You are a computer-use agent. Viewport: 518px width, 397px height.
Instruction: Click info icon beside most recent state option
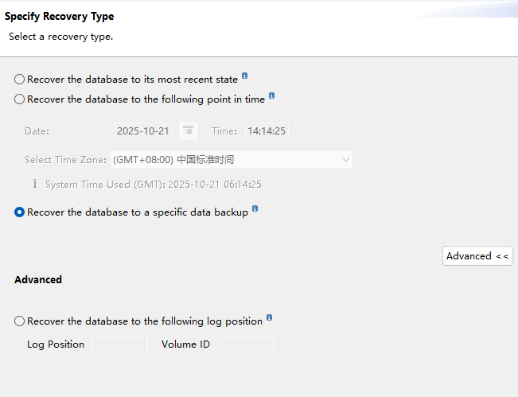click(245, 76)
